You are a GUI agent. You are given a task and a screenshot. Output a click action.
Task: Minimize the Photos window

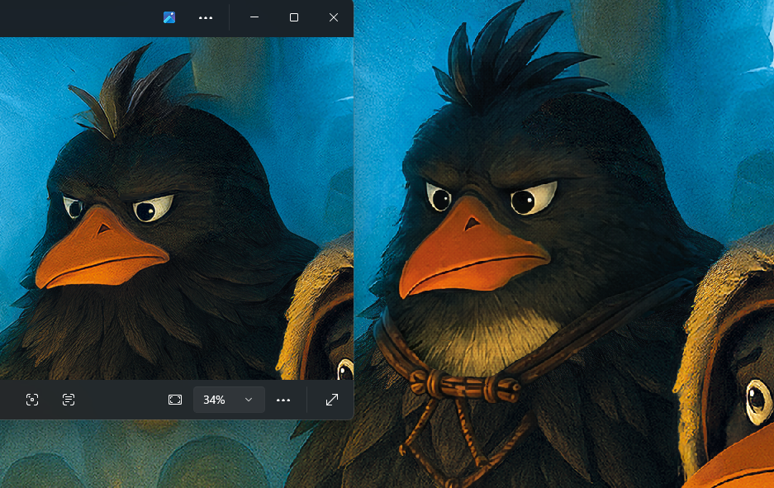coord(254,17)
